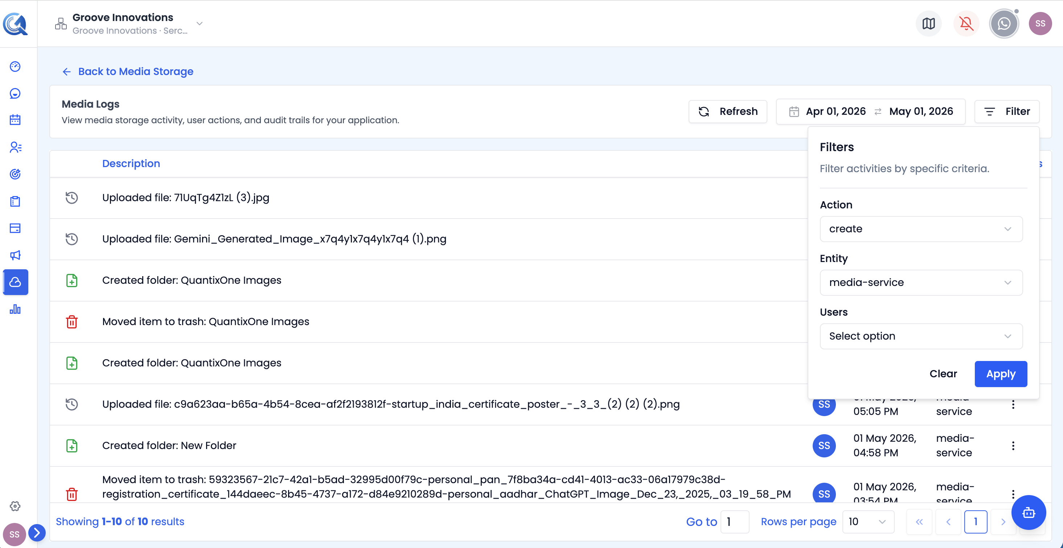
Task: Open the SS profile avatar in header
Action: [x=1040, y=24]
